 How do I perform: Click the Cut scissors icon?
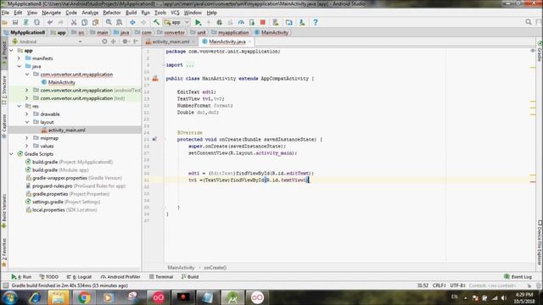tap(74, 23)
